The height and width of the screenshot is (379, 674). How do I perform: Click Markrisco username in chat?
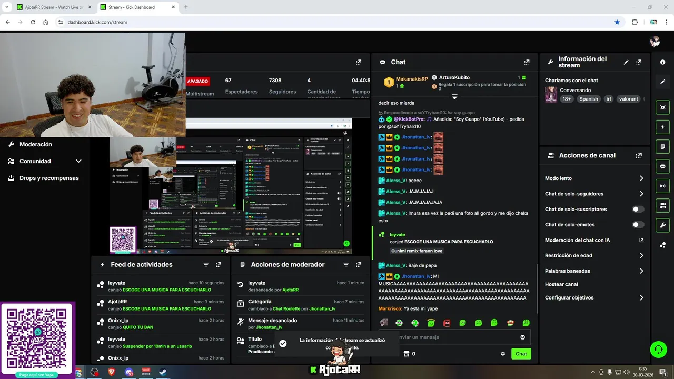[390, 308]
